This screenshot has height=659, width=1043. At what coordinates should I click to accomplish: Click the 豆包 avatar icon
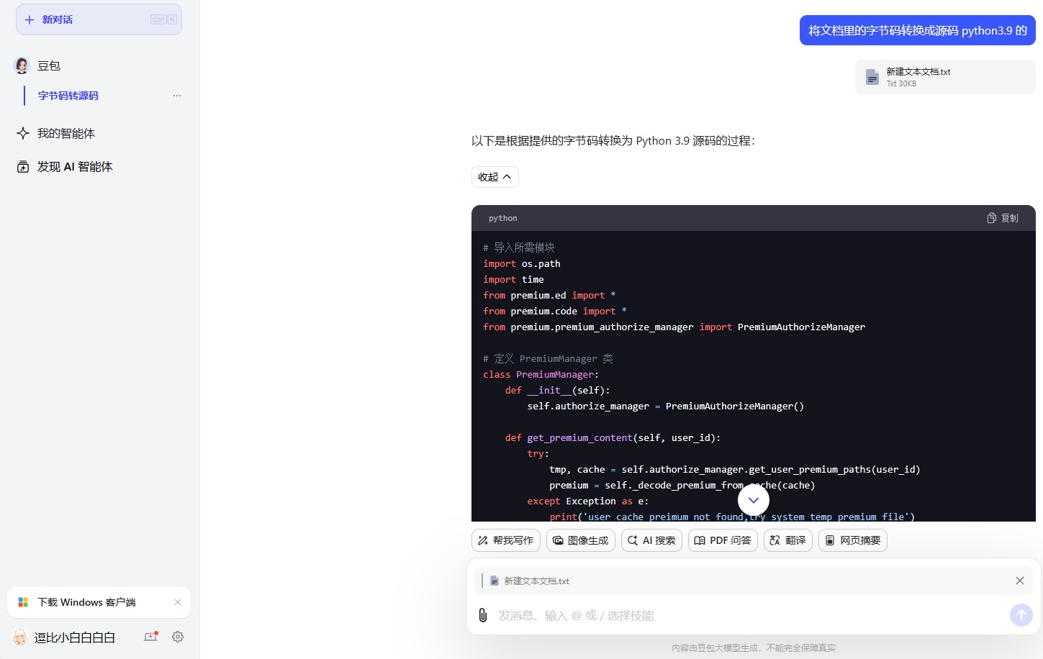pos(22,65)
